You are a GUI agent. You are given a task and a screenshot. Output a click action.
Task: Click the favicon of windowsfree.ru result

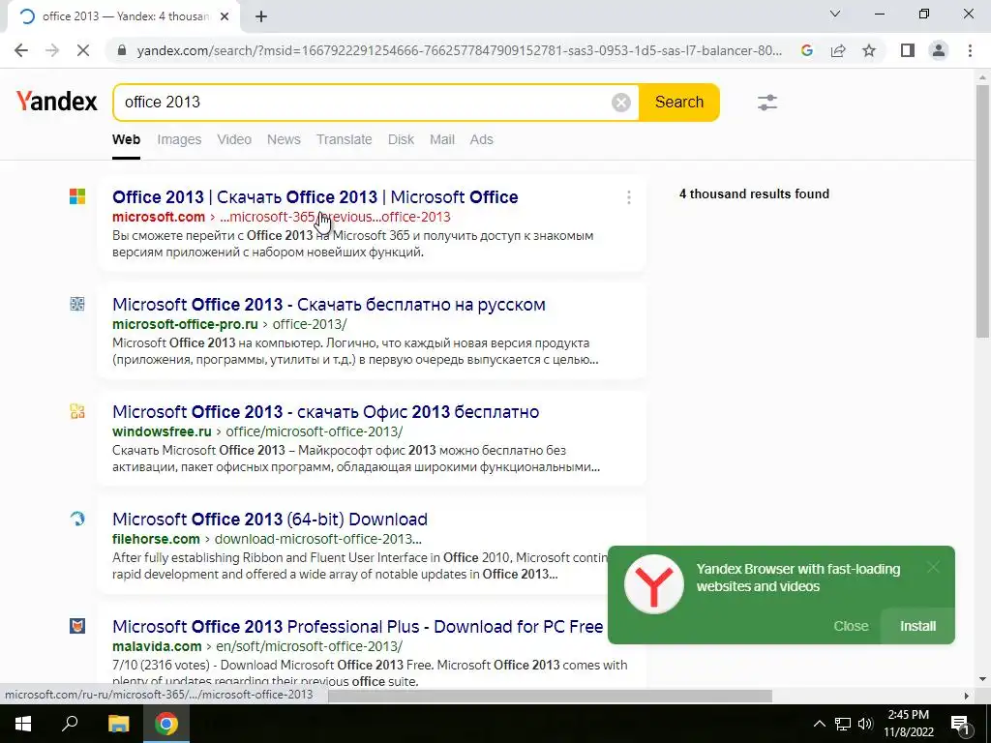(x=77, y=411)
